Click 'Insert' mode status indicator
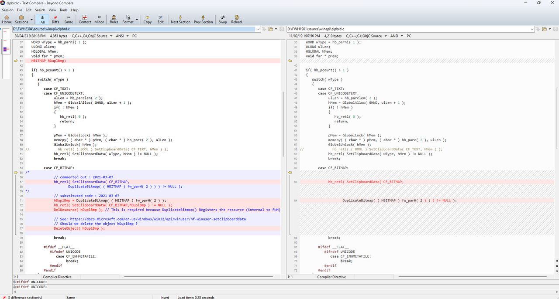 coord(165,297)
